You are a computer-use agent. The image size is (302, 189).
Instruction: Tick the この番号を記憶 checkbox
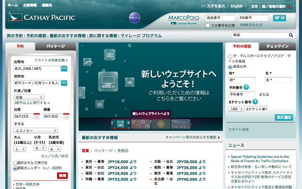coord(208,25)
